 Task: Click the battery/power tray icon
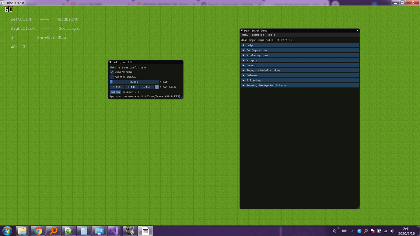379,231
